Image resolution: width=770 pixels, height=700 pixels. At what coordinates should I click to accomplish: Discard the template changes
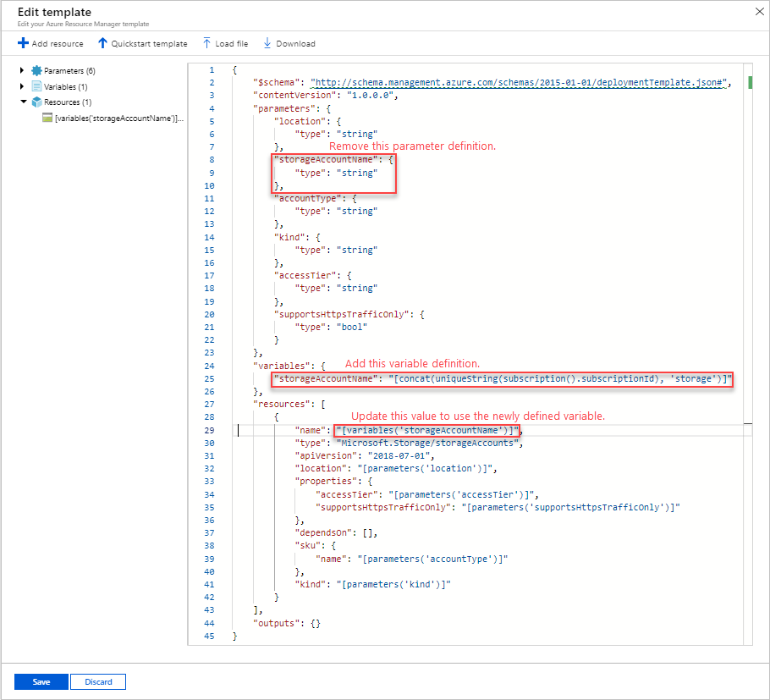point(97,681)
